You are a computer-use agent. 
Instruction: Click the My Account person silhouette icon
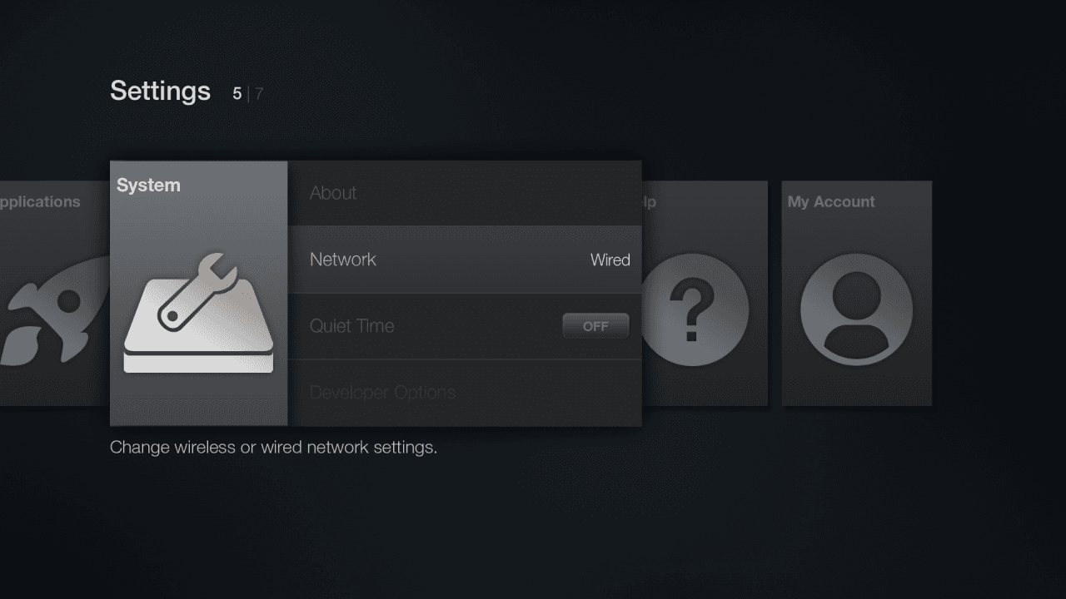pos(856,309)
